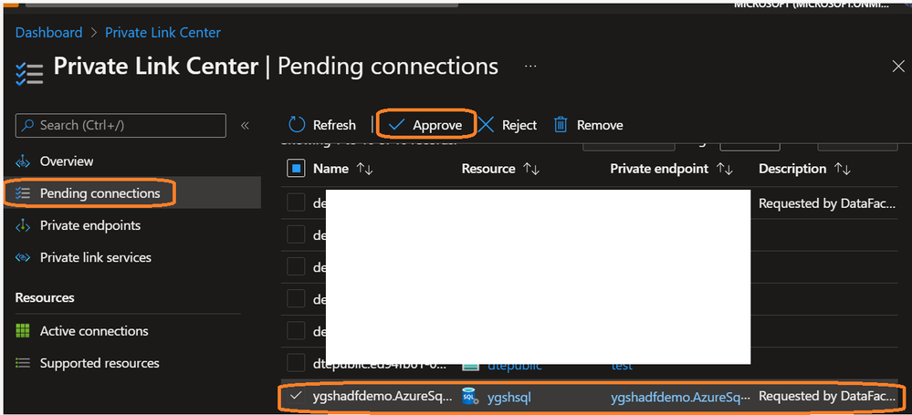Toggle the select-all checkbox in header
The image size is (912, 415).
pyautogui.click(x=296, y=169)
